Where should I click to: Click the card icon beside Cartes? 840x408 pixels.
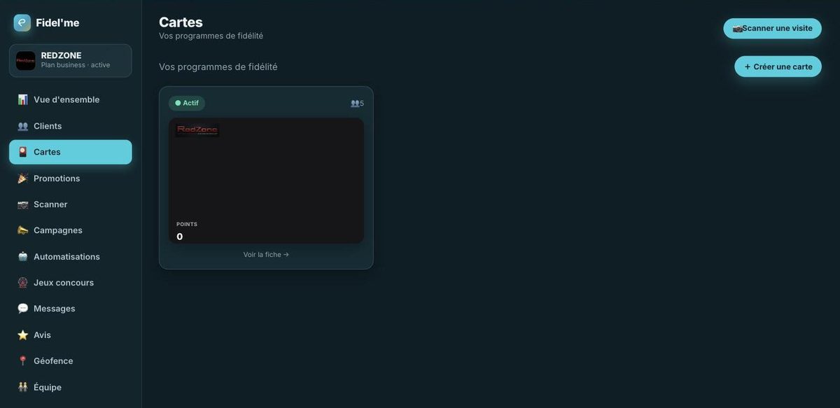click(23, 152)
